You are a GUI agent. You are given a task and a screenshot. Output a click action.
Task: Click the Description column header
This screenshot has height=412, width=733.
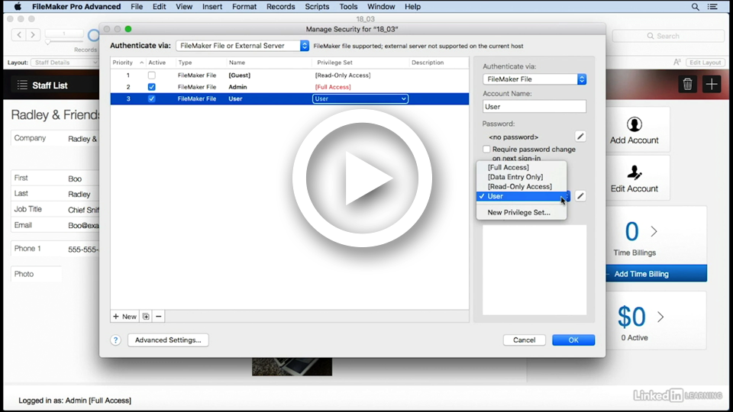pyautogui.click(x=428, y=63)
